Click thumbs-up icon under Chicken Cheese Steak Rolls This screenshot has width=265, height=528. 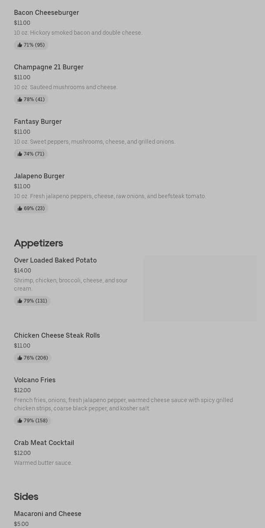point(20,358)
